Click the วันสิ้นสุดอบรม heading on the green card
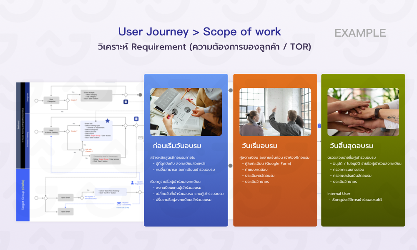Image resolution: width=417 pixels, height=250 pixels. point(351,146)
